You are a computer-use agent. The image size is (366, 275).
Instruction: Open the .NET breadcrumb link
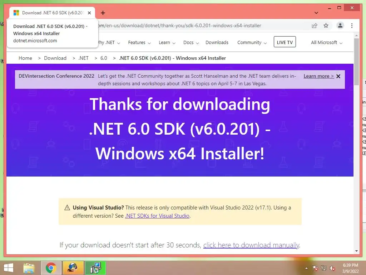click(83, 58)
